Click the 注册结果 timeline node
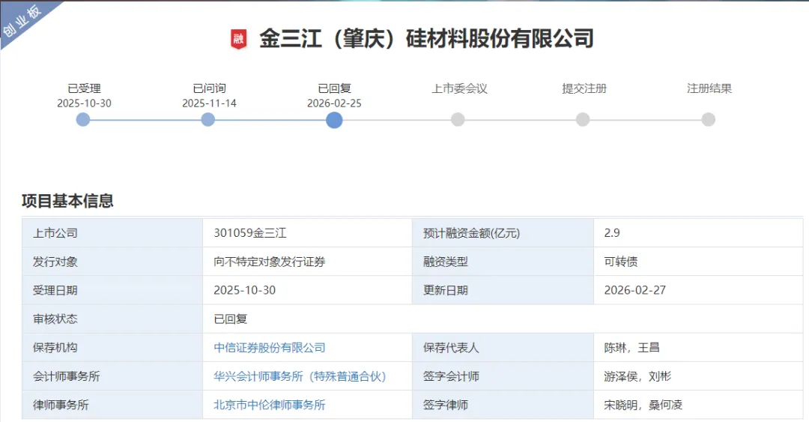 [x=709, y=120]
